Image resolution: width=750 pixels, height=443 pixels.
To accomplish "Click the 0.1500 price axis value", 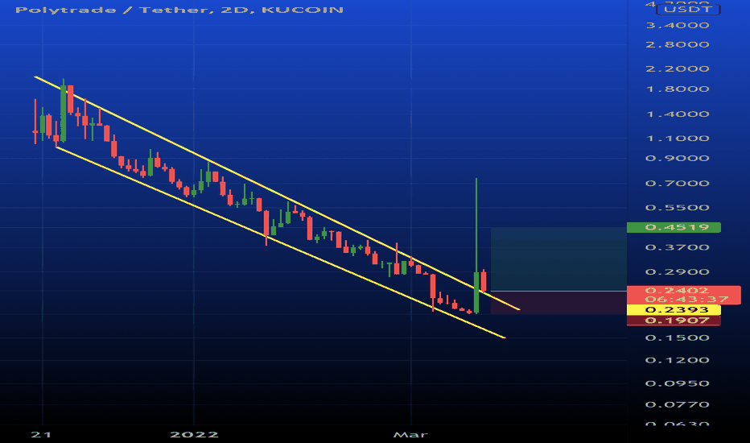I will [x=678, y=338].
